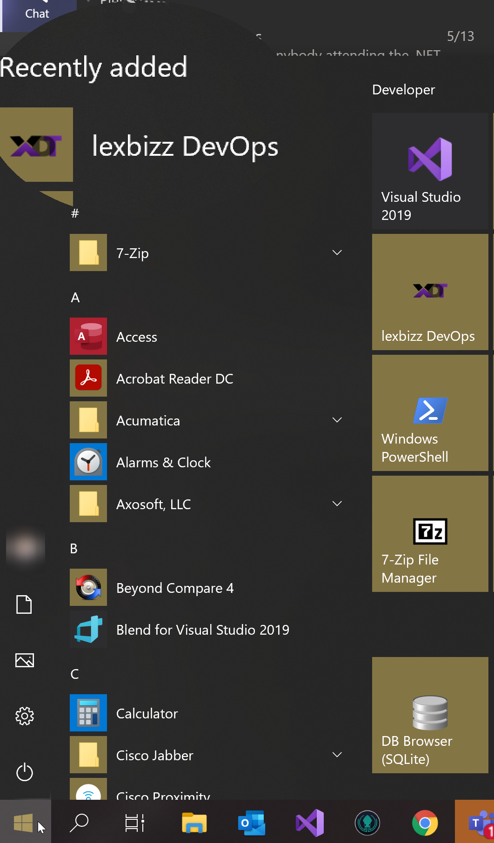The width and height of the screenshot is (494, 843).
Task: Click the Windows Start button on taskbar
Action: 23,823
